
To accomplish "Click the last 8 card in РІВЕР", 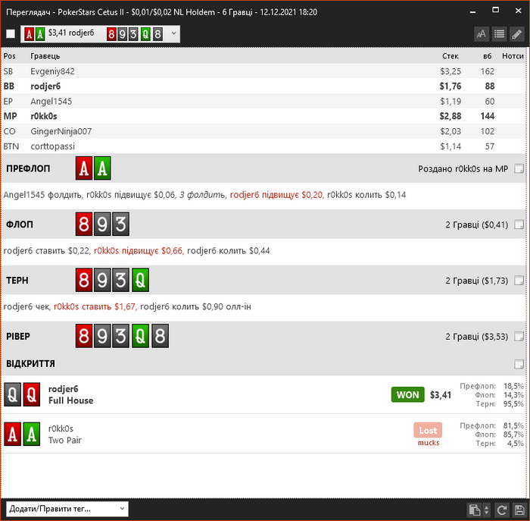I will pos(160,336).
